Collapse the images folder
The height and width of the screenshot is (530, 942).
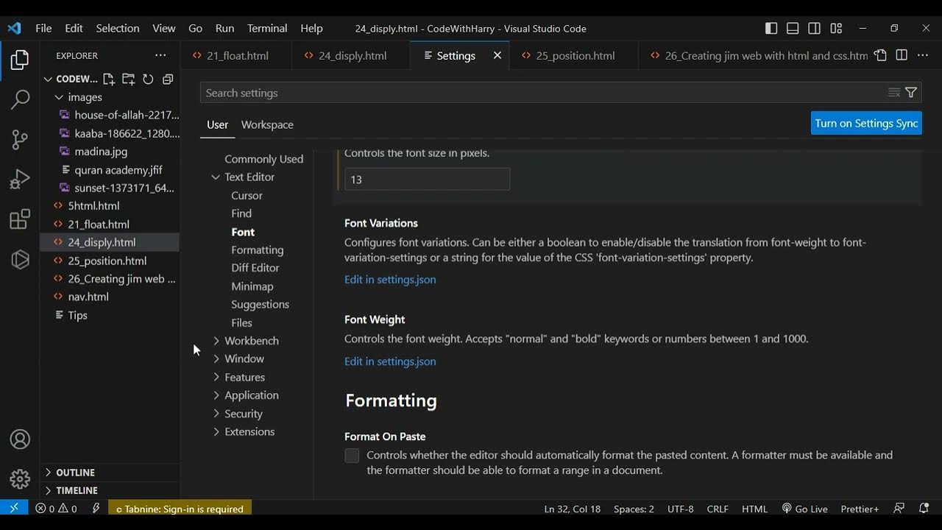(x=110, y=97)
